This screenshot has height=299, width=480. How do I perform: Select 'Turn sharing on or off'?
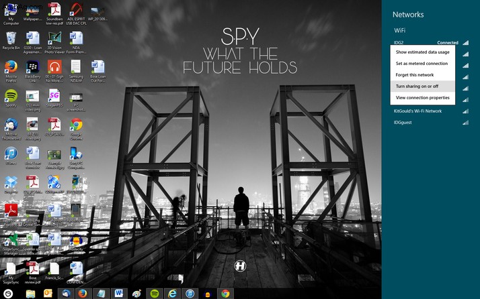click(x=422, y=86)
